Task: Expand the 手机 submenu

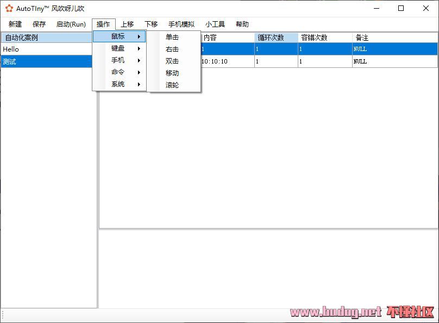Action: pyautogui.click(x=120, y=60)
